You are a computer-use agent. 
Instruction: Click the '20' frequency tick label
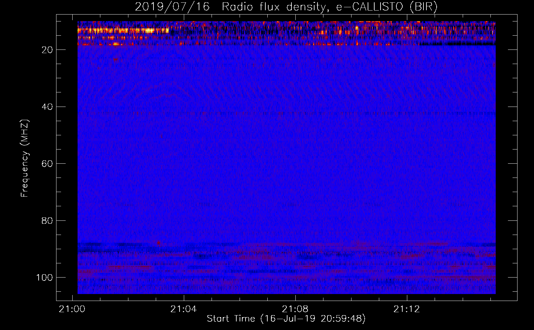[47, 50]
